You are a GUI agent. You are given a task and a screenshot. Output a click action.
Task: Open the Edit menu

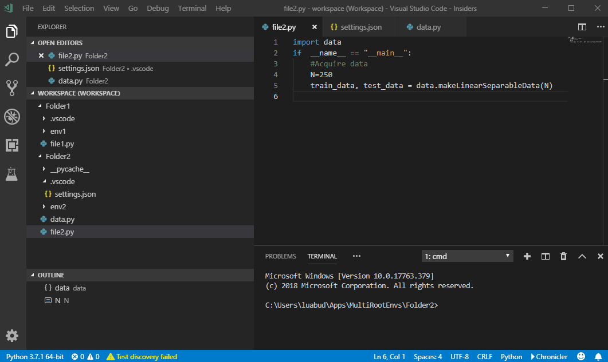(x=49, y=8)
